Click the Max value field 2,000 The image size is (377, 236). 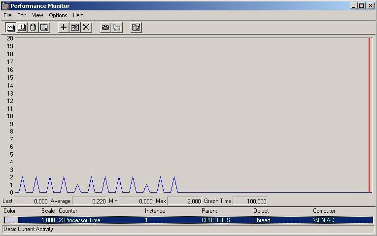[184, 201]
